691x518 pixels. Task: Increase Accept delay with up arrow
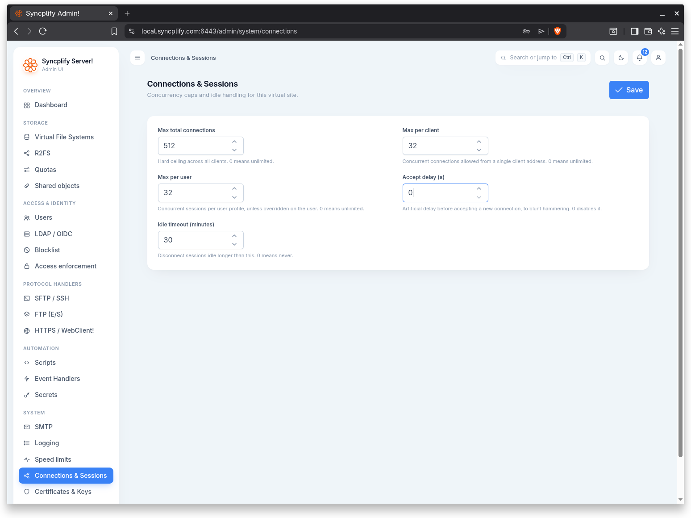click(479, 188)
